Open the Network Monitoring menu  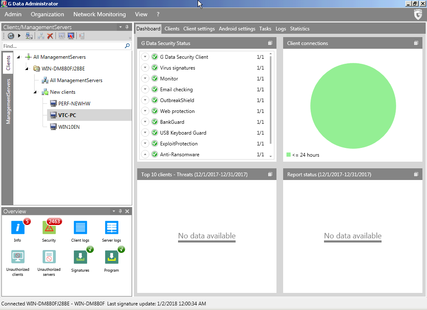tap(99, 14)
